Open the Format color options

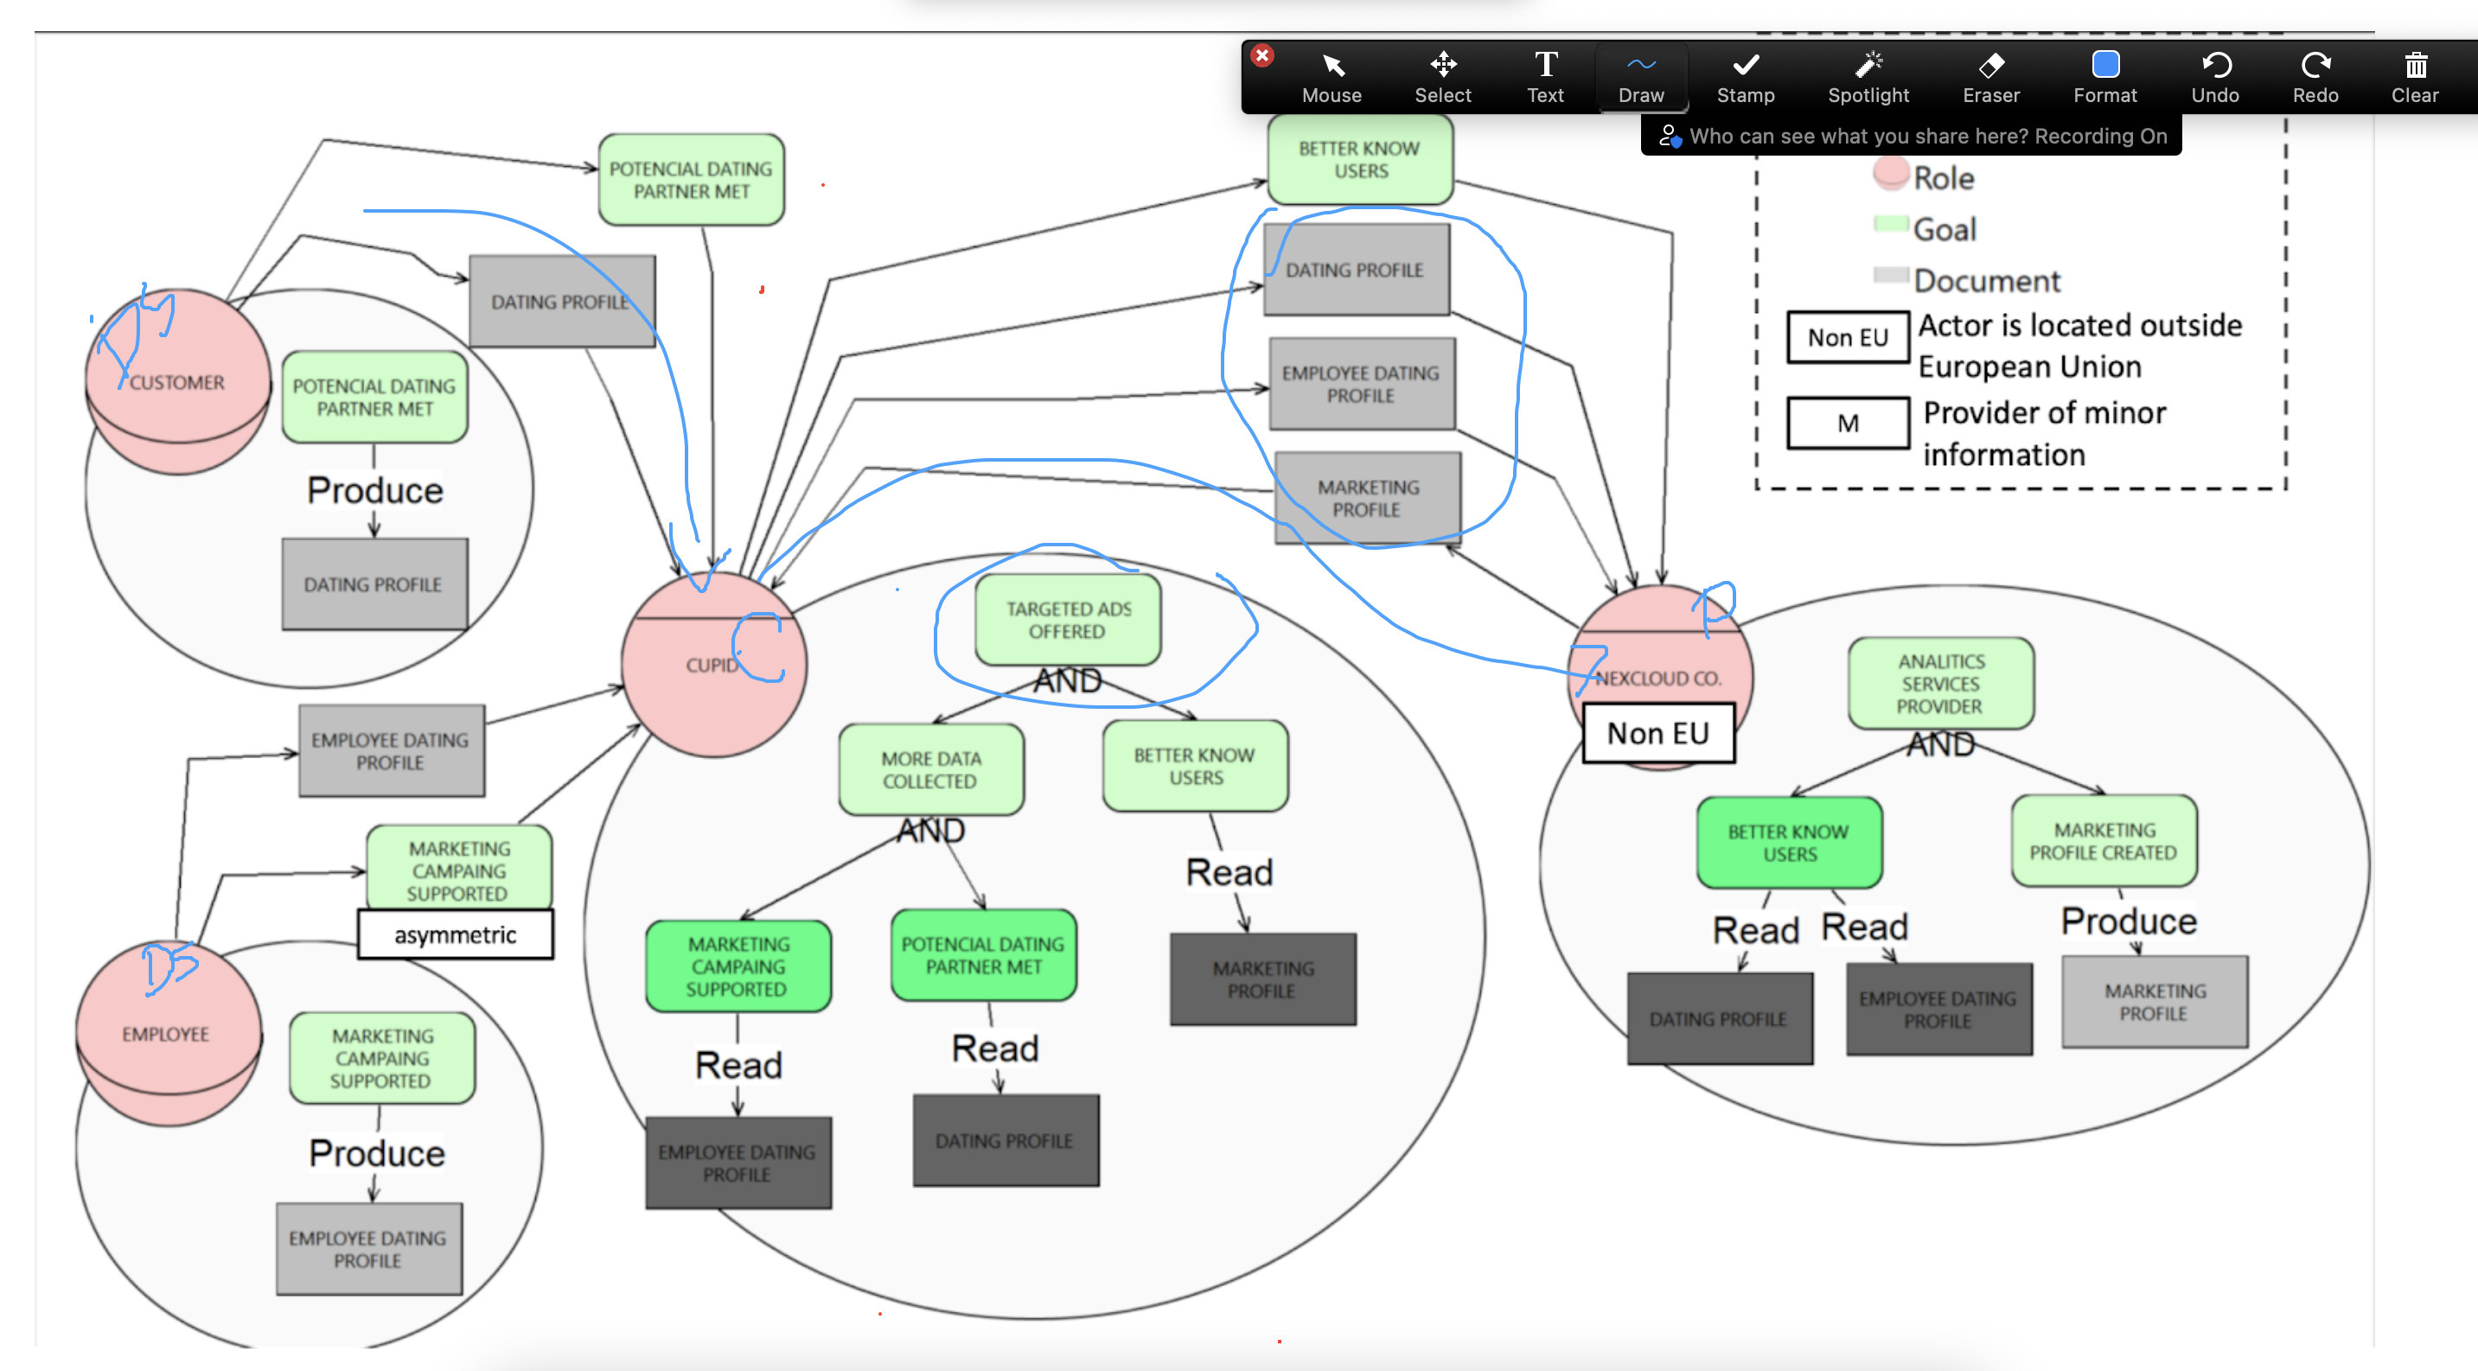point(2104,77)
